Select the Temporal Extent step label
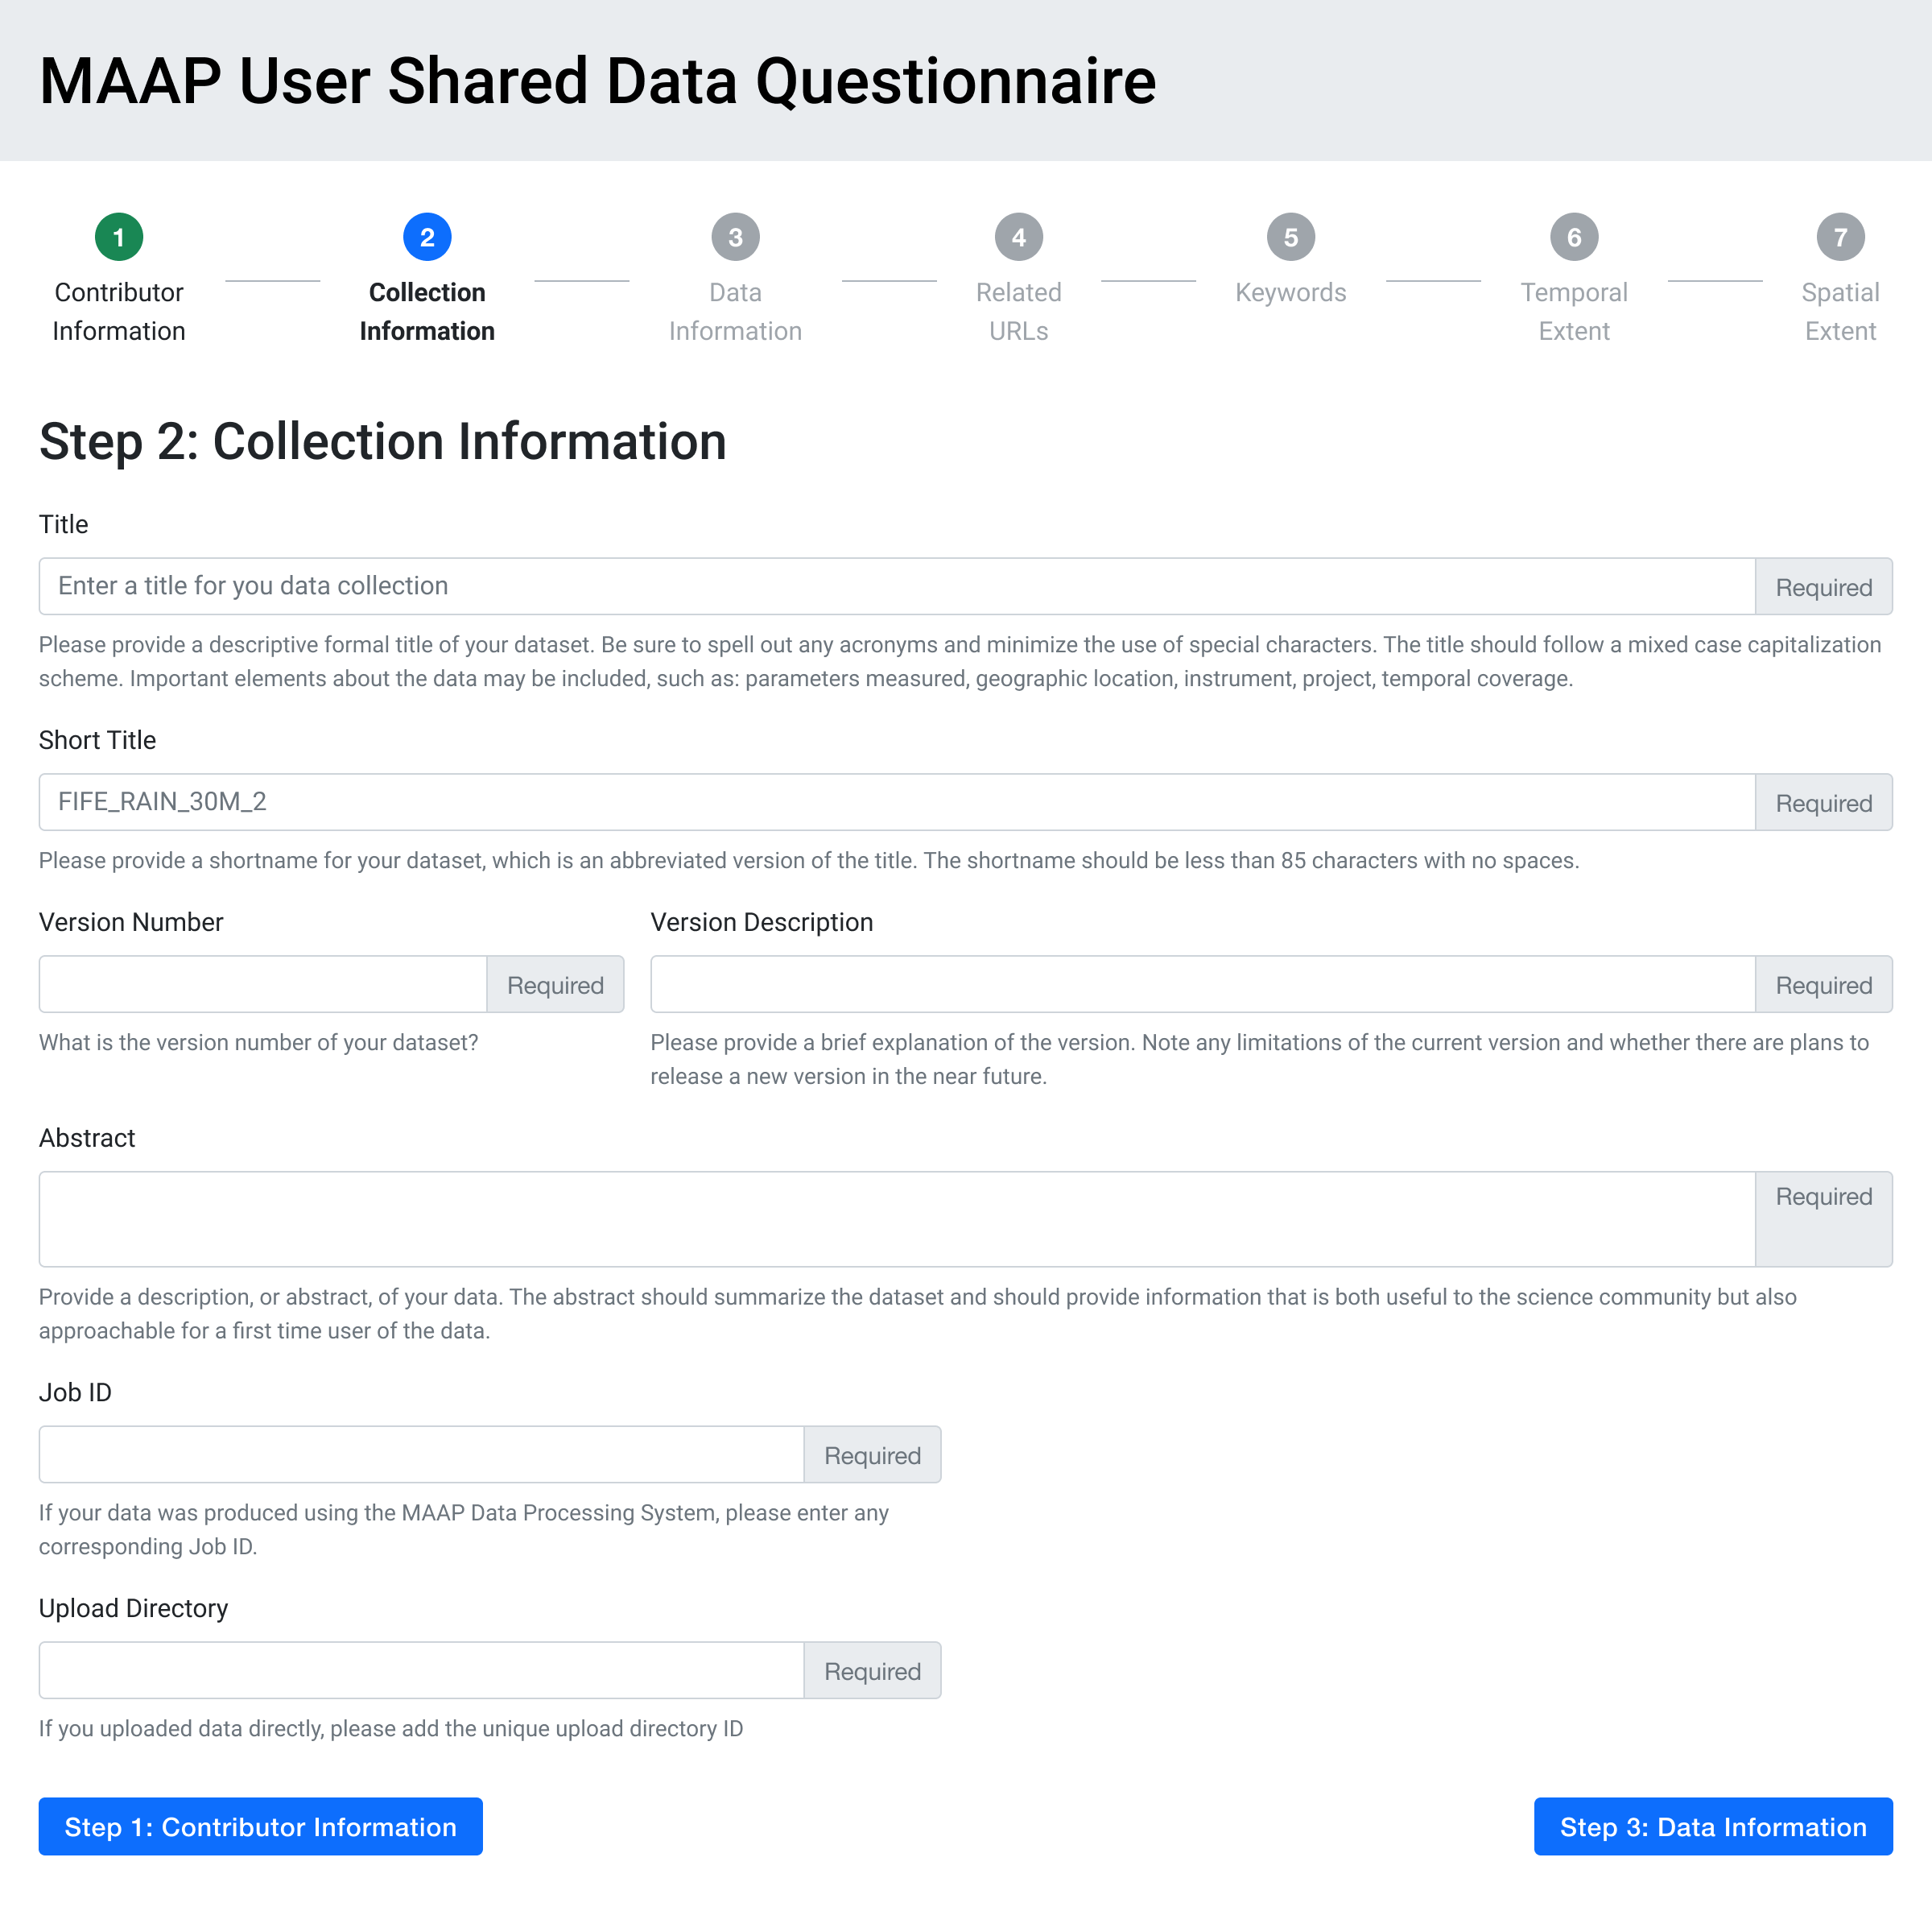 point(1574,311)
